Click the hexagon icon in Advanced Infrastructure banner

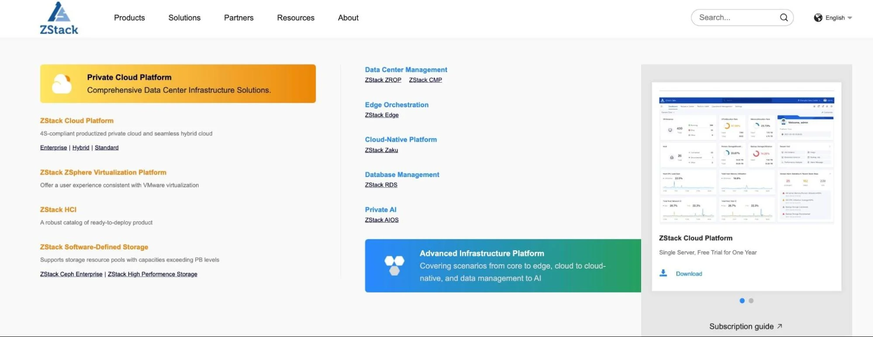(394, 266)
